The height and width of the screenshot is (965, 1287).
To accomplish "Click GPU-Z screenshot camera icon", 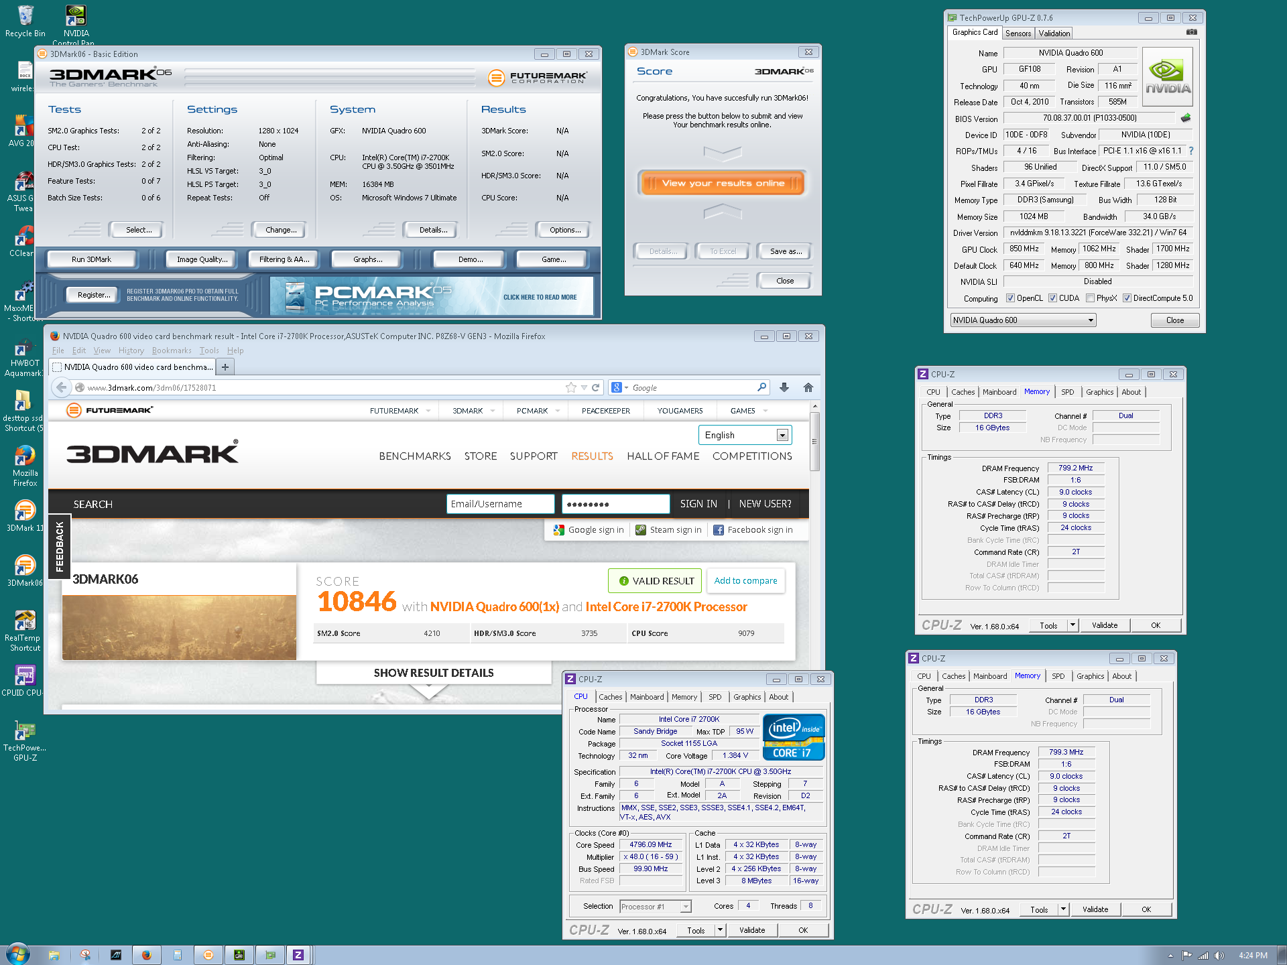I will pyautogui.click(x=1191, y=32).
